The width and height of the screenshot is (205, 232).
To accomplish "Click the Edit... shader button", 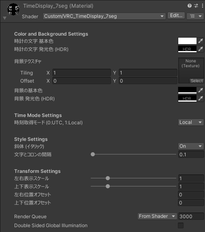I will 176,15.
